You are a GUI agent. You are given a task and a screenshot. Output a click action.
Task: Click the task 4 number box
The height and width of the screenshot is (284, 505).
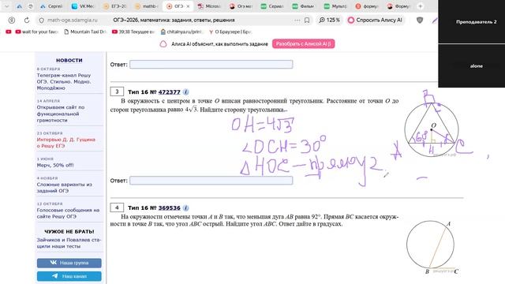tap(117, 207)
